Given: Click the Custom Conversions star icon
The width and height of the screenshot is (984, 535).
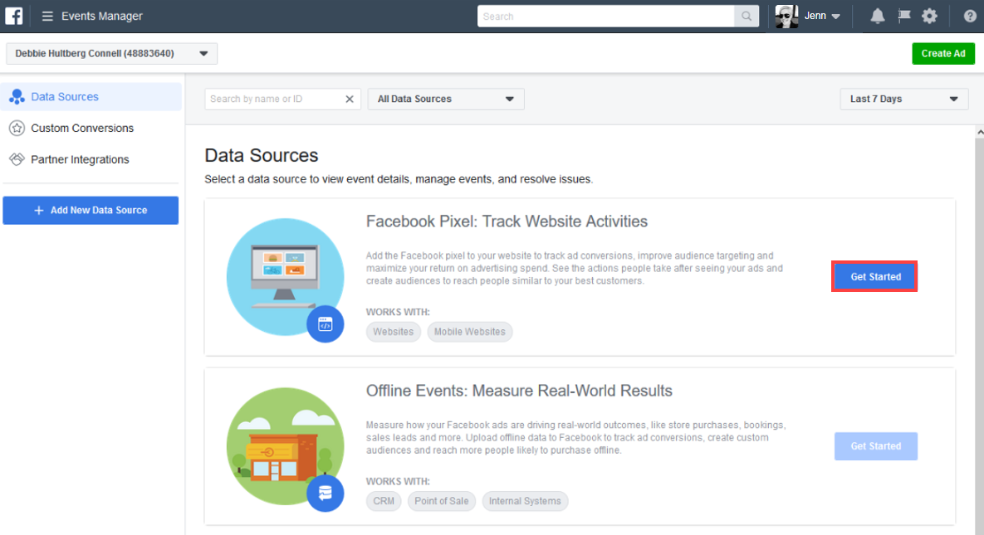Looking at the screenshot, I should (17, 128).
